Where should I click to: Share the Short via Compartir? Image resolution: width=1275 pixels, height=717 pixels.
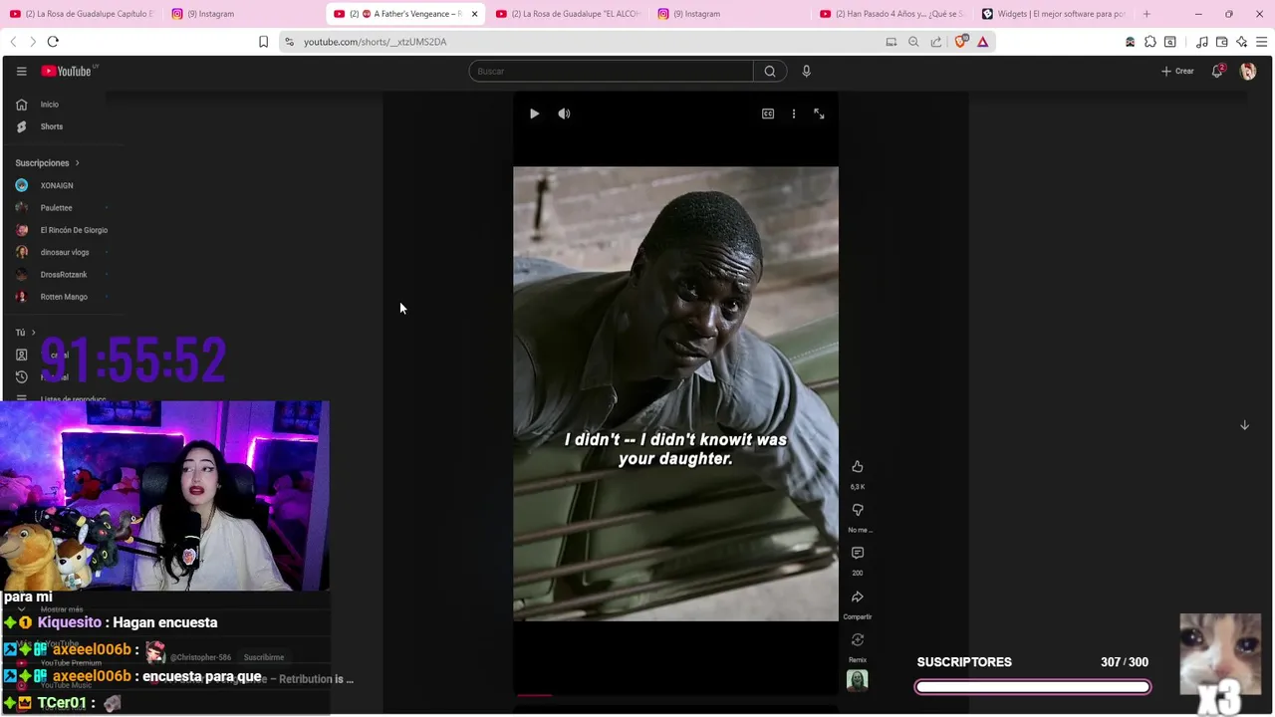[x=857, y=597]
